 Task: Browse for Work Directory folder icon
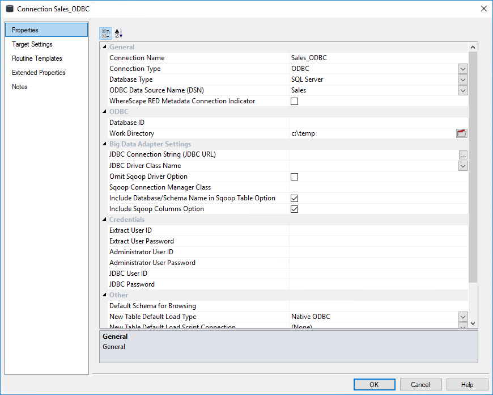pos(462,133)
